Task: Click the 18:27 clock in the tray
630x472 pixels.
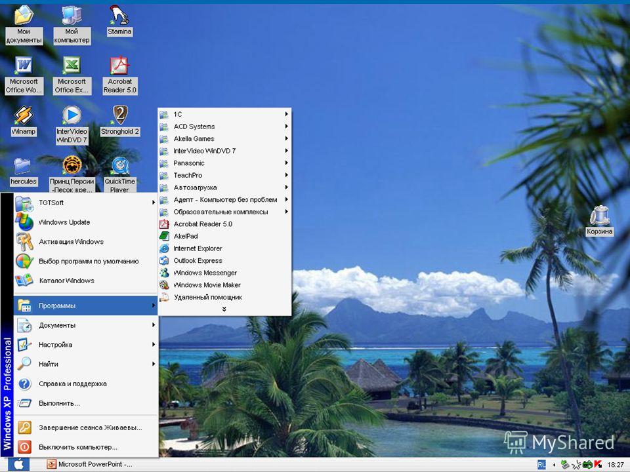Action: pyautogui.click(x=615, y=464)
